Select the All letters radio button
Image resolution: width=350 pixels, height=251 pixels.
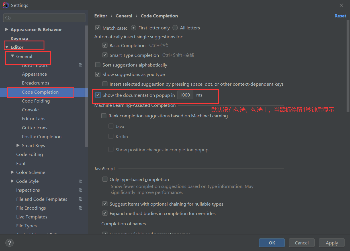click(x=175, y=28)
